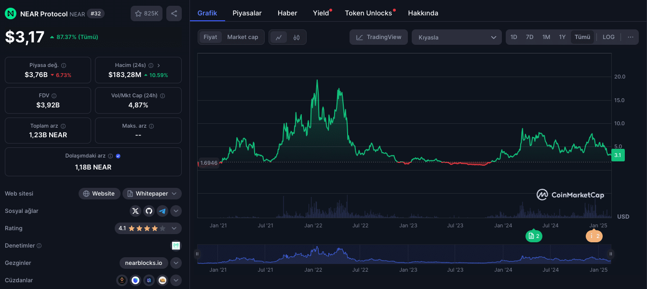Click the NEAR Protocol logo icon
The image size is (647, 289).
[11, 13]
